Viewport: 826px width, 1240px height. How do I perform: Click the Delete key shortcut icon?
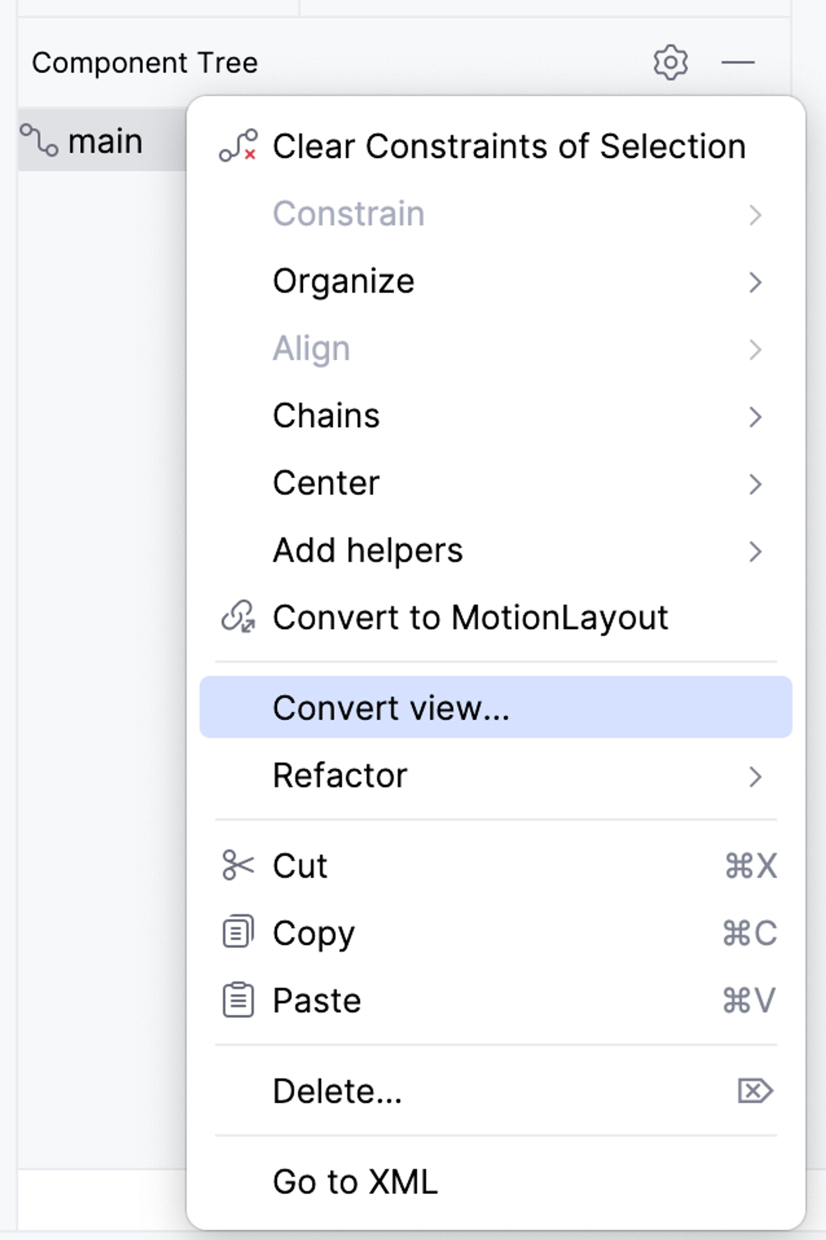[x=755, y=1091]
